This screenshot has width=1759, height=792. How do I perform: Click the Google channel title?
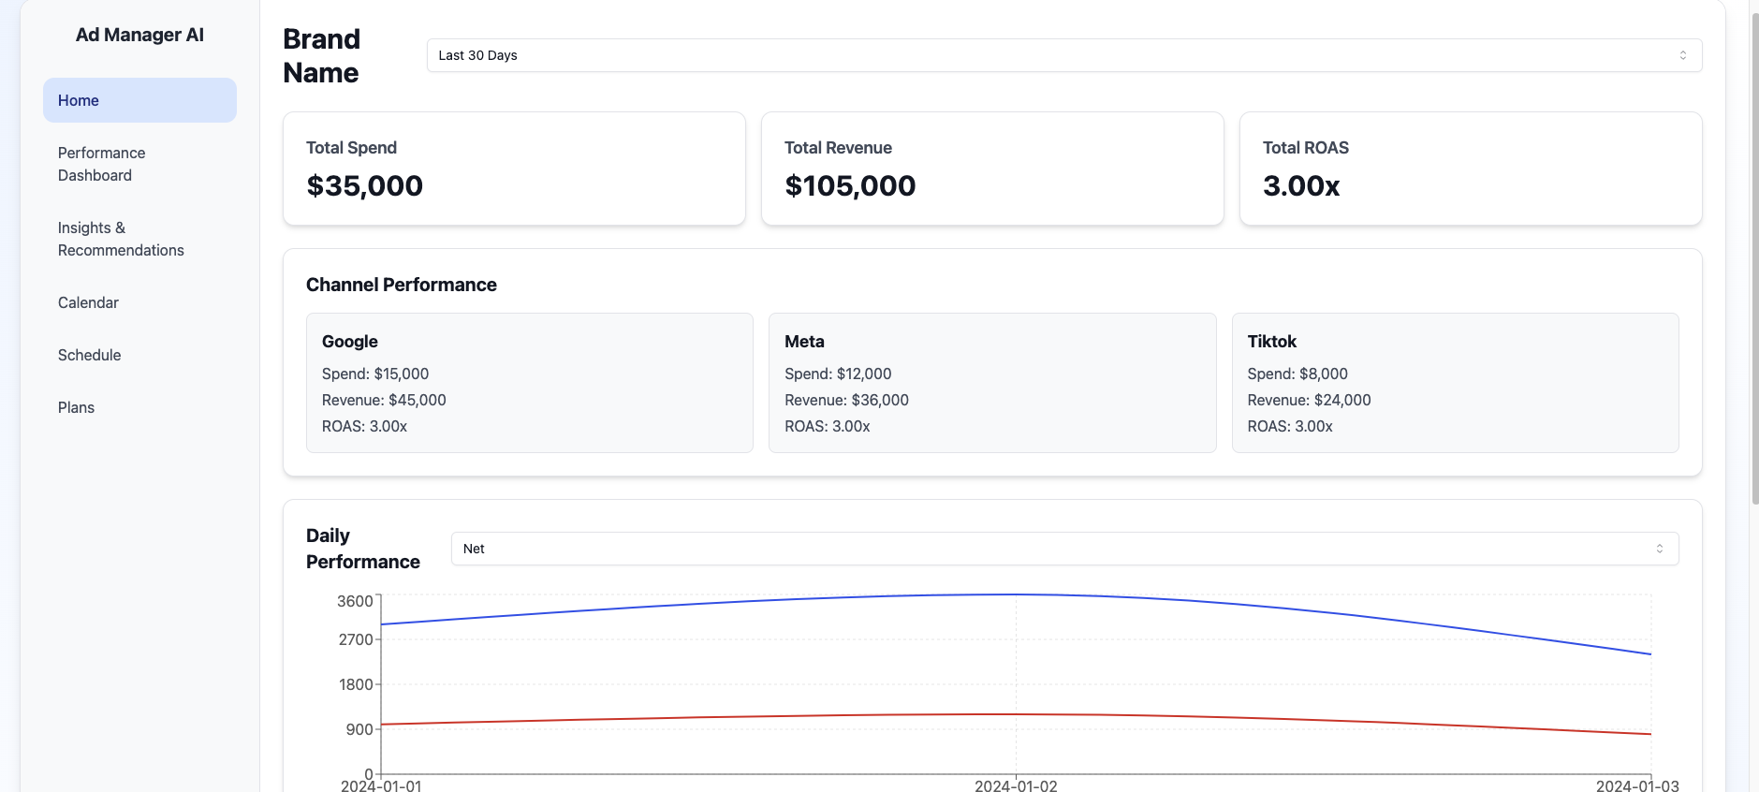pos(350,342)
